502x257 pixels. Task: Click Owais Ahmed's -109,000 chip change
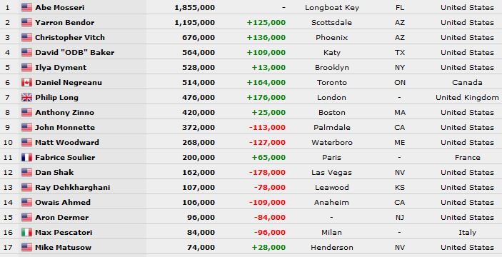[267, 202]
